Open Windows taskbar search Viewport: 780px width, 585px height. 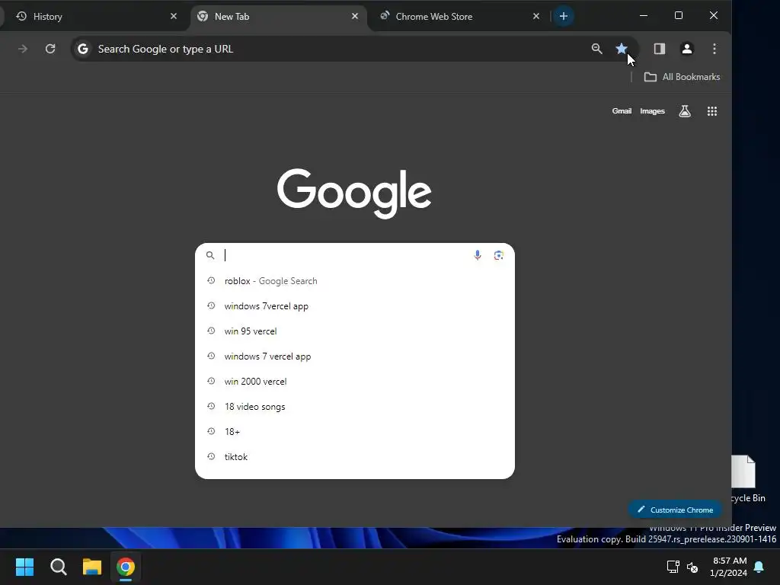click(58, 567)
